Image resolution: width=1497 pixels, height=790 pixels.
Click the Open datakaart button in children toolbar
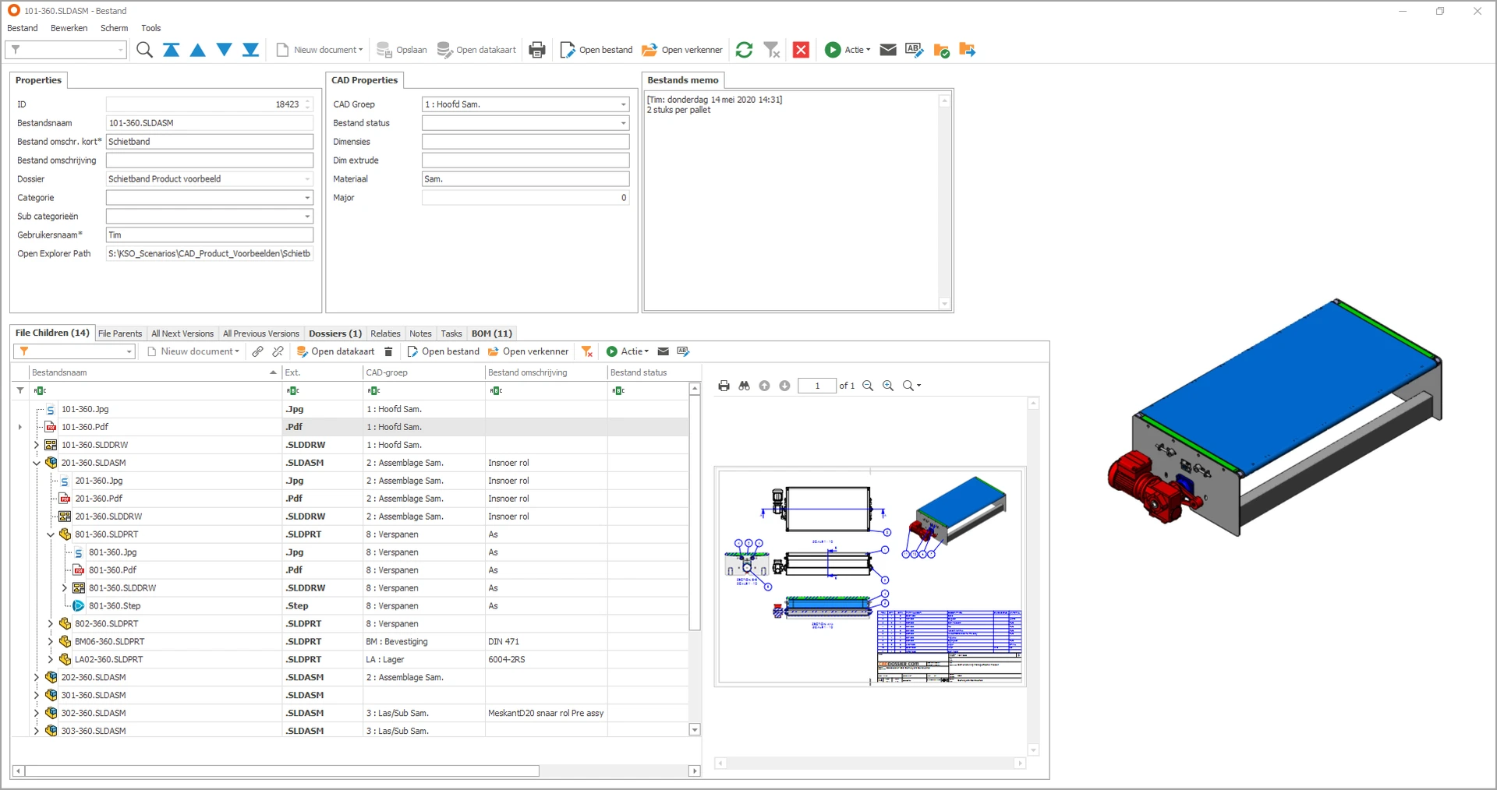[335, 351]
